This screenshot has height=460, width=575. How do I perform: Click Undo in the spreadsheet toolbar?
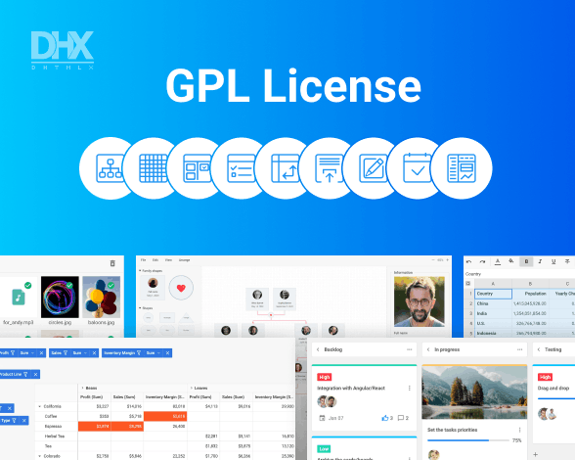click(x=468, y=261)
